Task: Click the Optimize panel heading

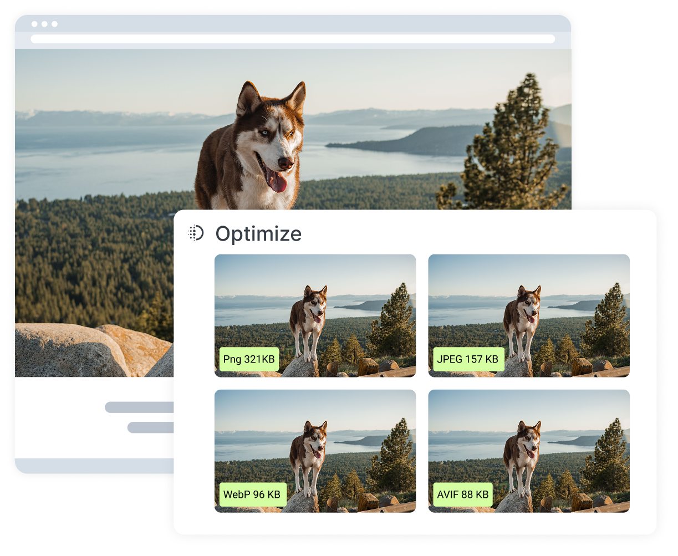Action: coord(258,233)
